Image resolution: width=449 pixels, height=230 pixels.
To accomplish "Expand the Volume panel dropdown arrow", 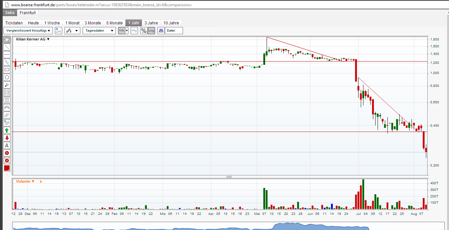I will click(x=33, y=182).
